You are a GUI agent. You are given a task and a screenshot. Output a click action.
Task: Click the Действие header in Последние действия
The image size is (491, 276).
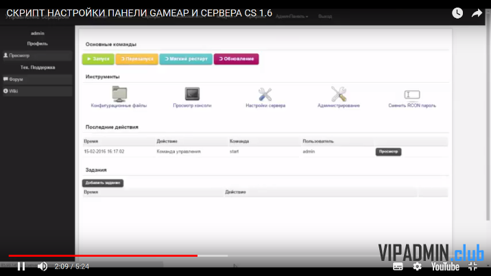[167, 141]
